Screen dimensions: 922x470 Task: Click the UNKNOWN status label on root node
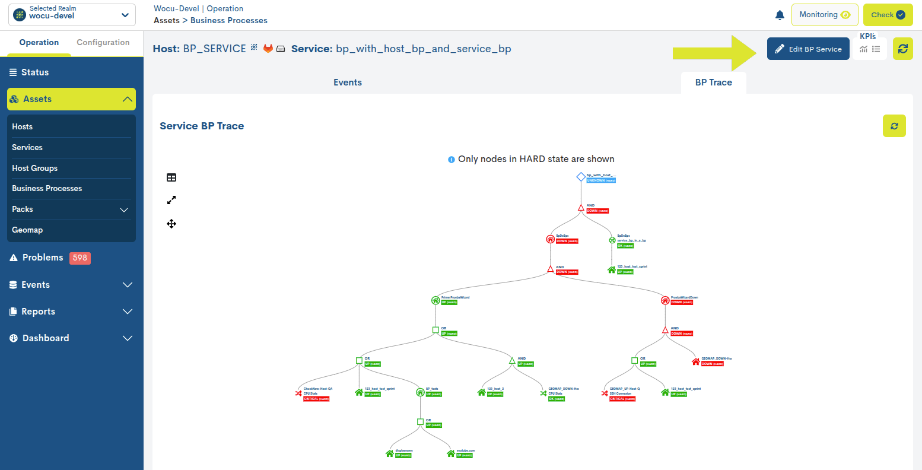click(601, 180)
